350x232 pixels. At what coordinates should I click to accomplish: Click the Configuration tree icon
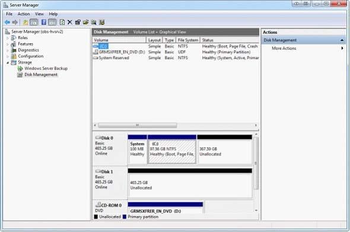14,56
